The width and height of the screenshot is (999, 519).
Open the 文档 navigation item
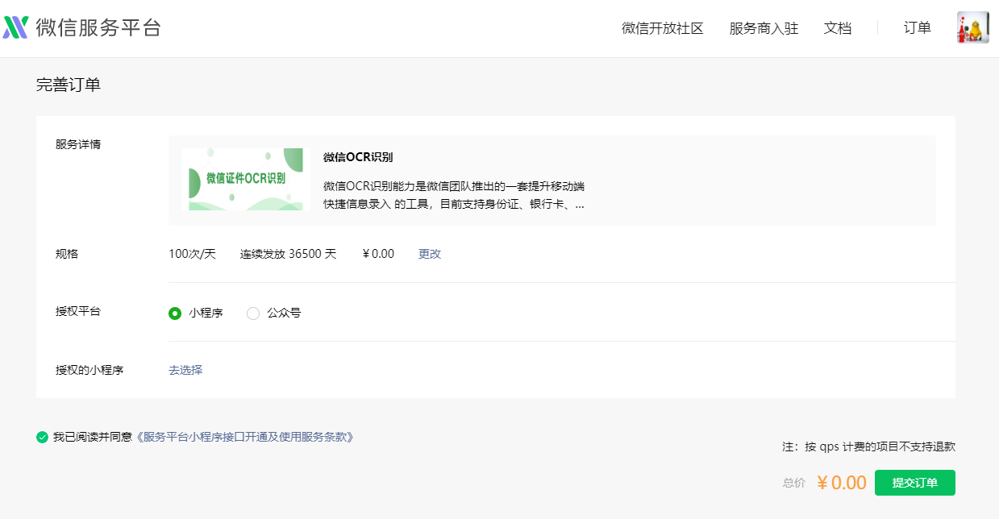(838, 28)
